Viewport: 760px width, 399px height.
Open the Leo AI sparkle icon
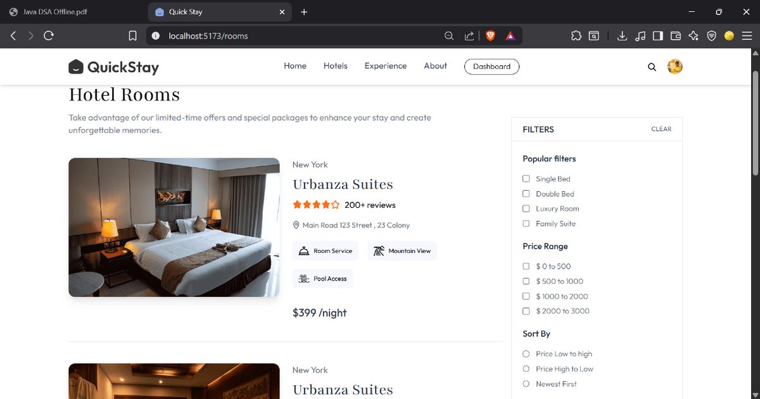click(693, 36)
